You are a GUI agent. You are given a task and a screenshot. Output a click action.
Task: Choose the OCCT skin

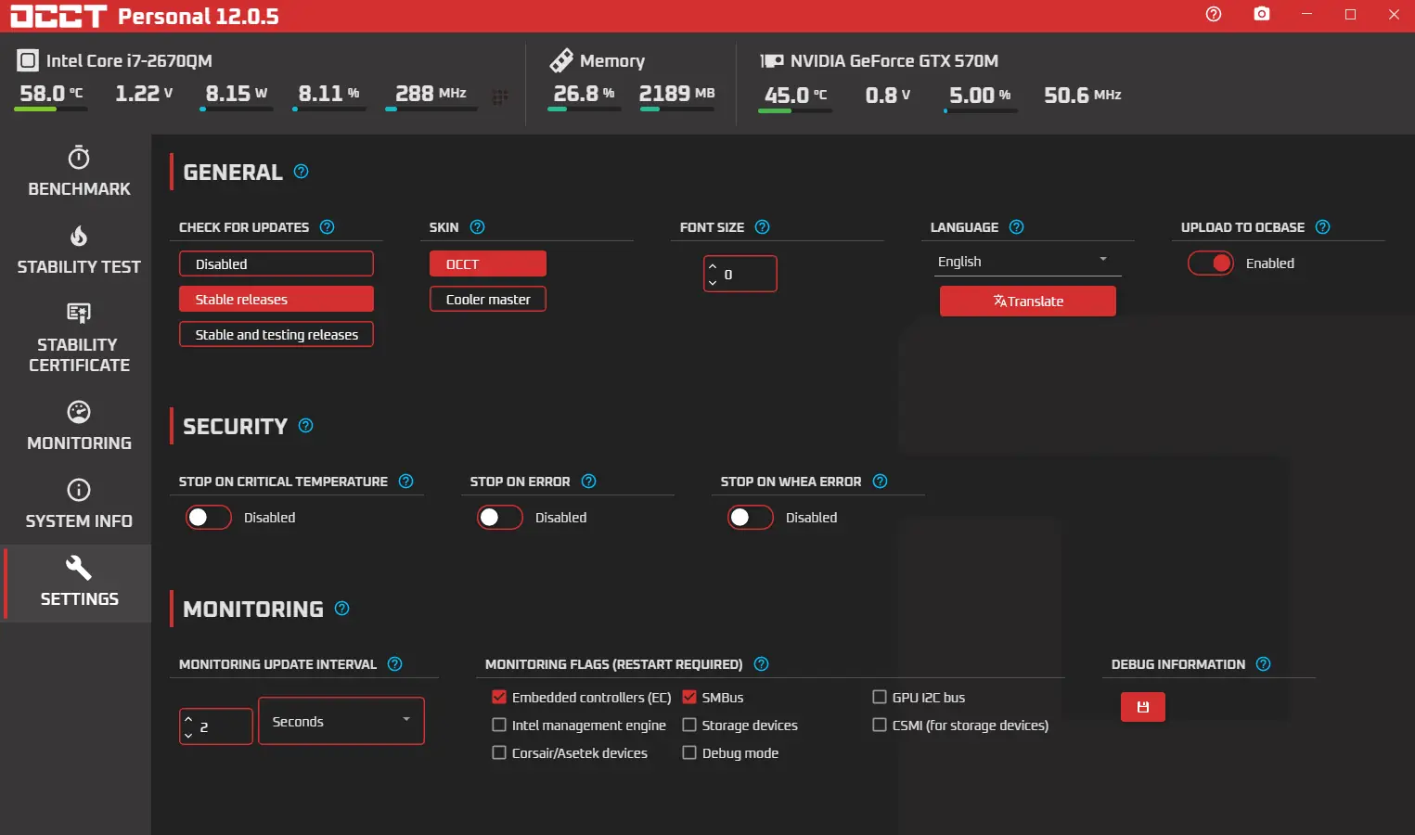488,264
